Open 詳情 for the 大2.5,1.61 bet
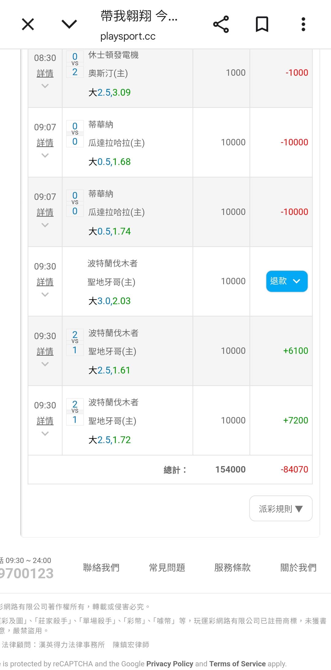The image size is (331, 670). click(45, 351)
